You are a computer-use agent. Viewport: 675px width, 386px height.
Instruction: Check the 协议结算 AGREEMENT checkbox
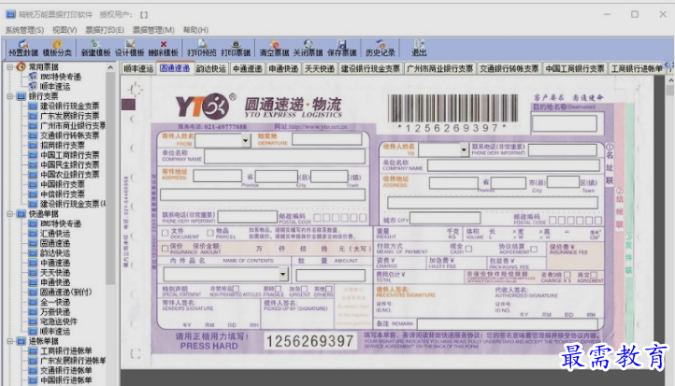click(x=534, y=249)
